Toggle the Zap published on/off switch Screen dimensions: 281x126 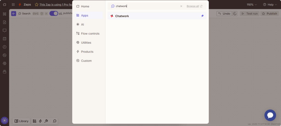point(54,13)
